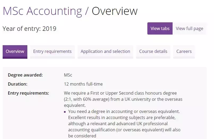Open the Entry requirements tab
214x139 pixels.
[52, 52]
